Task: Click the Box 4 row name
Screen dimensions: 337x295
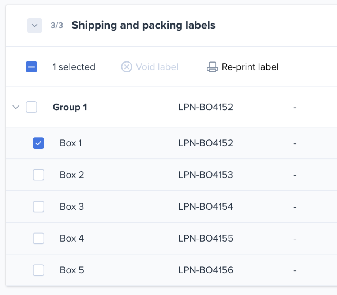Action: click(72, 239)
